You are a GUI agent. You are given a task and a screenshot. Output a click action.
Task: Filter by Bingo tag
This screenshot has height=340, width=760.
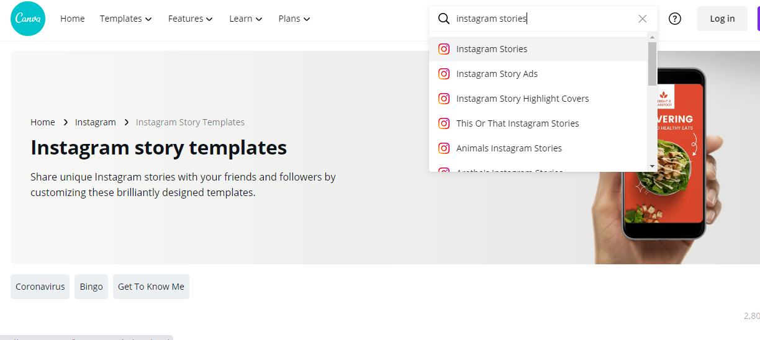91,287
